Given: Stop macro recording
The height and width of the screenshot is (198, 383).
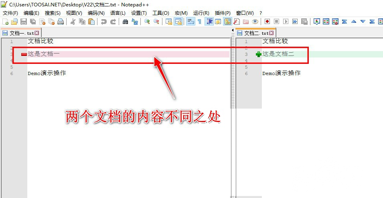Looking at the screenshot, I should coord(276,22).
